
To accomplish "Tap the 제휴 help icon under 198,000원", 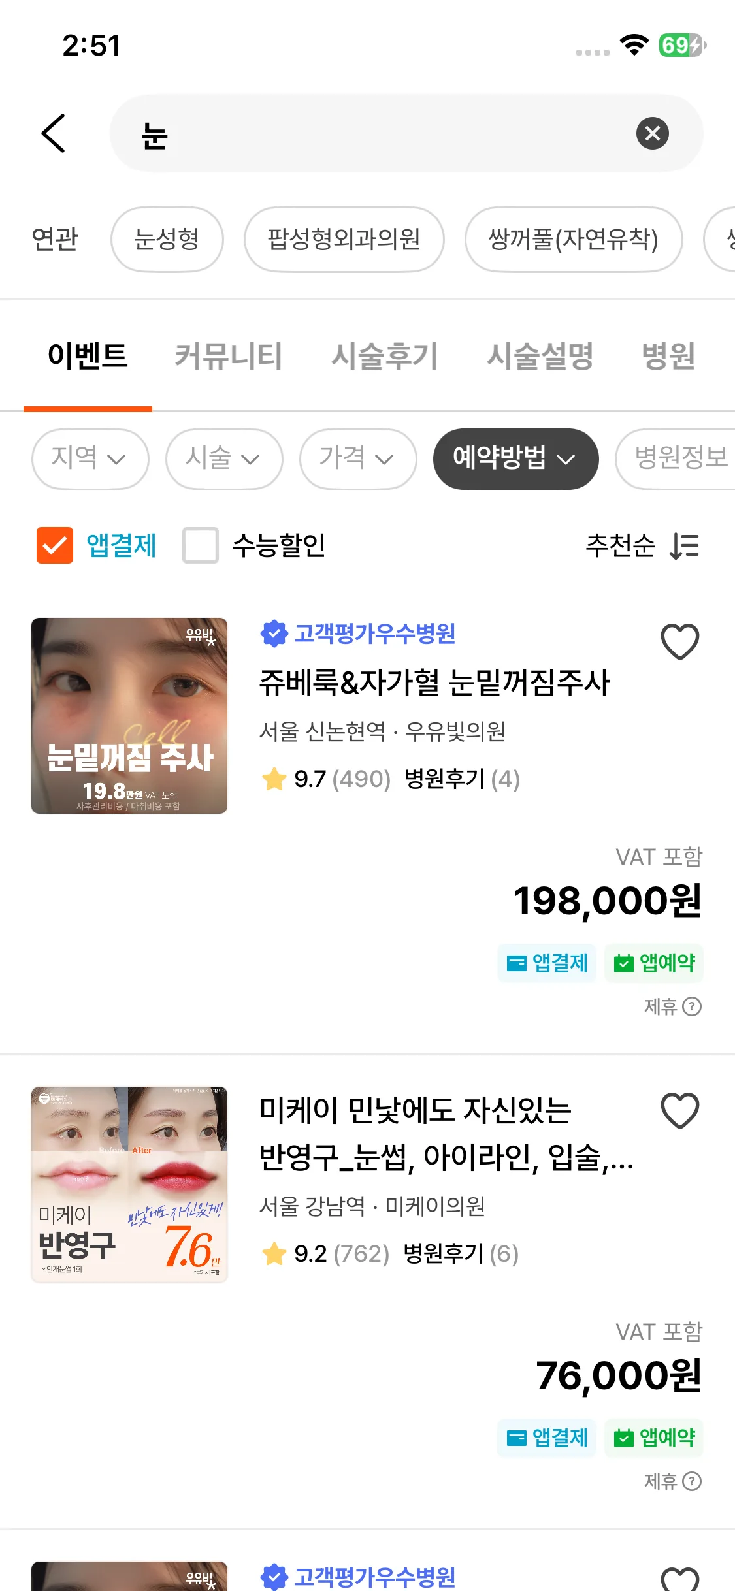I will [691, 1006].
